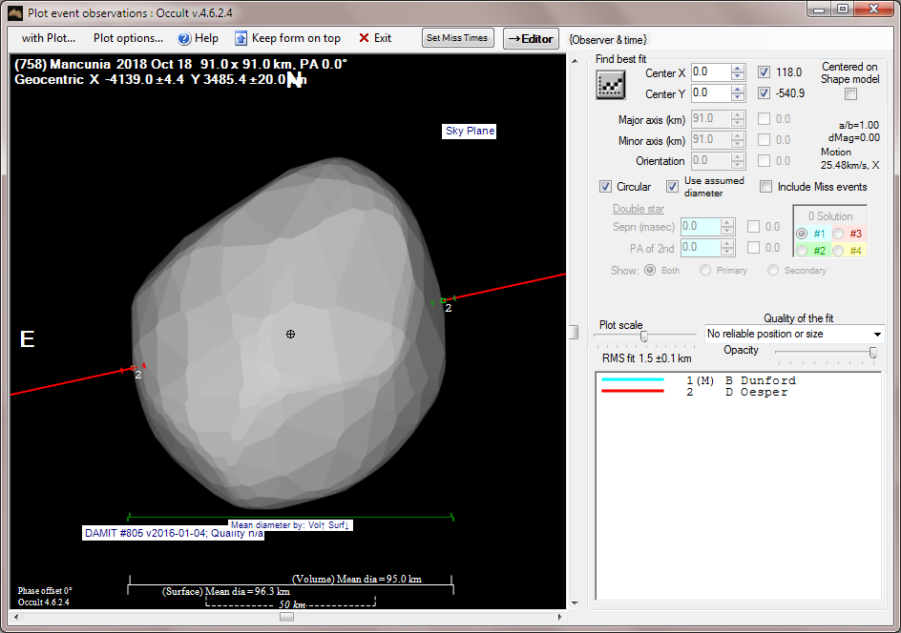
Task: Open the Plot options... menu
Action: (128, 38)
